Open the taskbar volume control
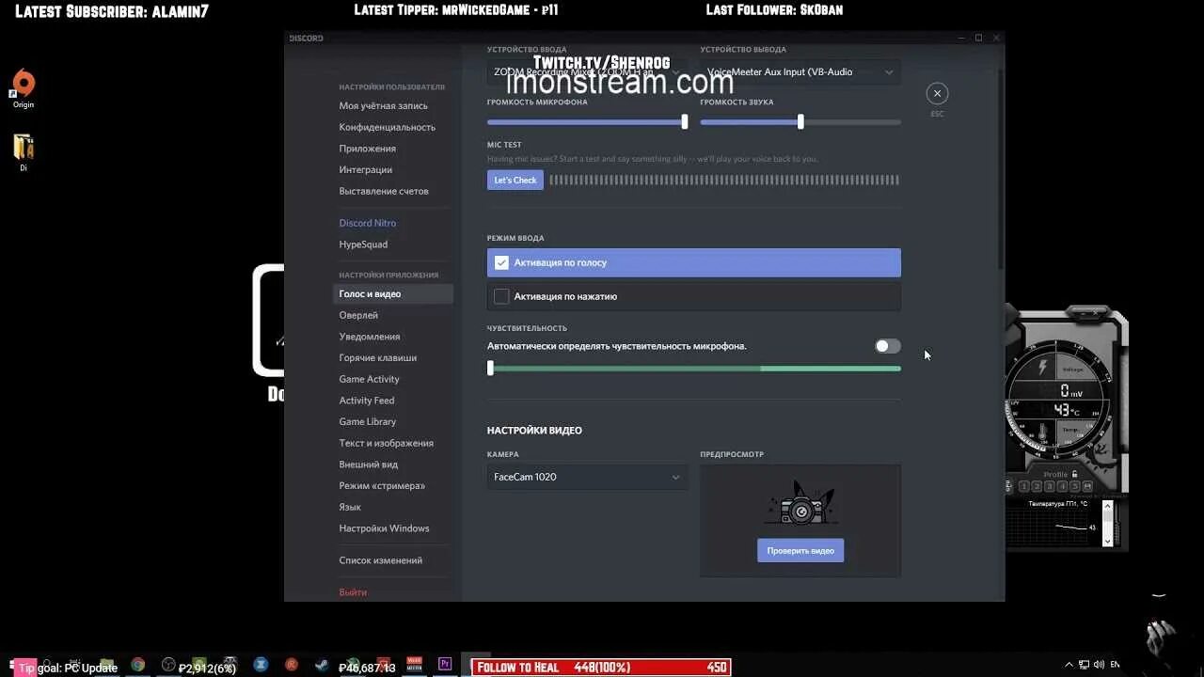1204x677 pixels. pos(1098,665)
